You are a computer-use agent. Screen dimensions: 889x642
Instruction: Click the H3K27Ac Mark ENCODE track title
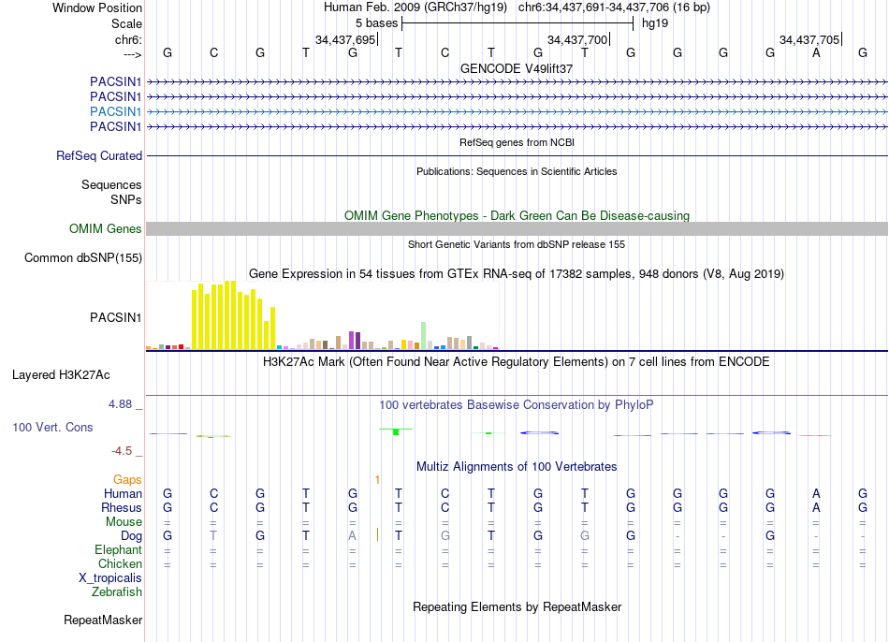pyautogui.click(x=517, y=362)
